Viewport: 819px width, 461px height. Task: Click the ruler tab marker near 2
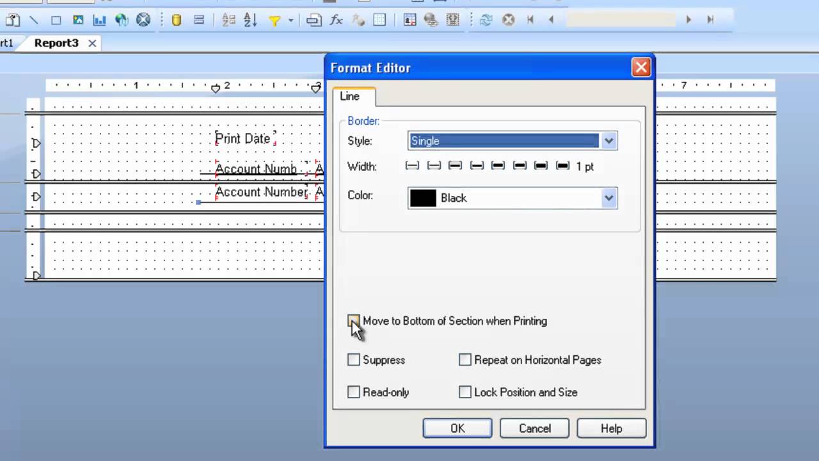click(x=216, y=88)
